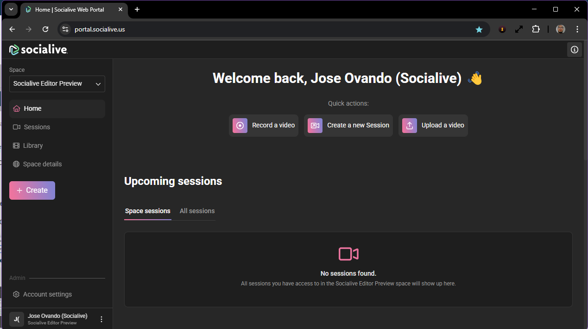Click the Home house icon in sidebar
This screenshot has height=329, width=588.
tap(17, 108)
